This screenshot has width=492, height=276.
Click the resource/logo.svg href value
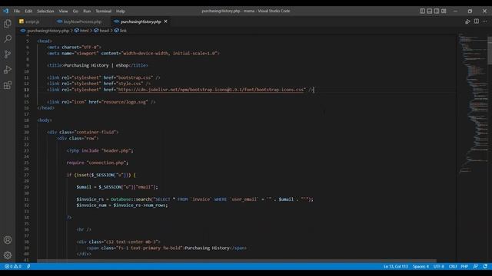point(125,102)
